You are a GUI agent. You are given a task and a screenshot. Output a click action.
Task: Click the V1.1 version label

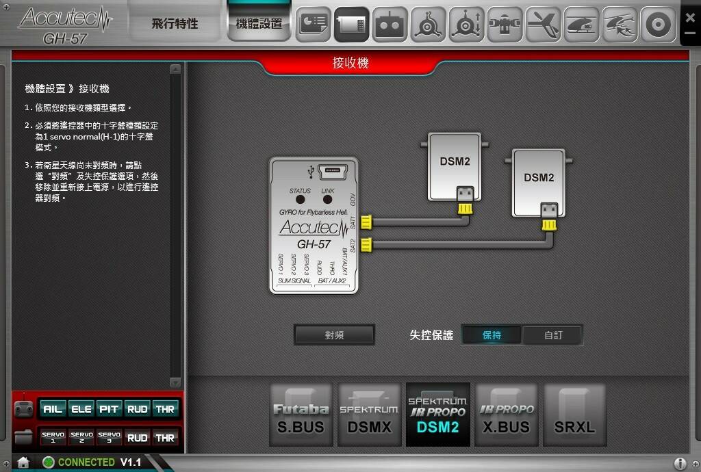pos(131,462)
